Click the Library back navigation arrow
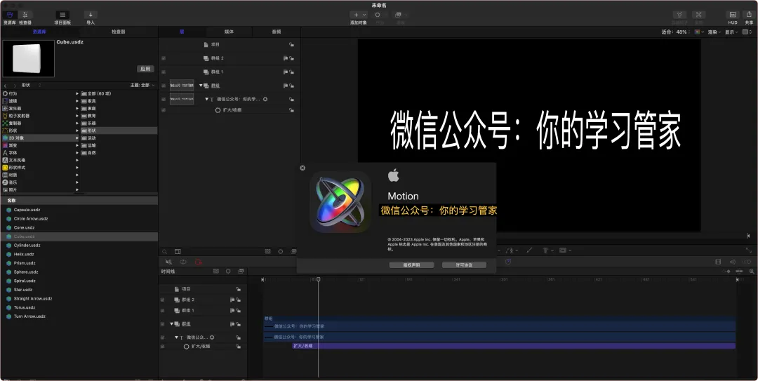The image size is (758, 381). point(6,85)
